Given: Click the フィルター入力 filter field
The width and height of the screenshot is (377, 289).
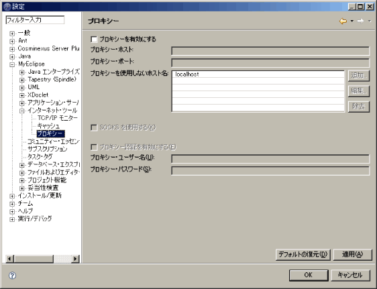Looking at the screenshot, I should pos(35,20).
